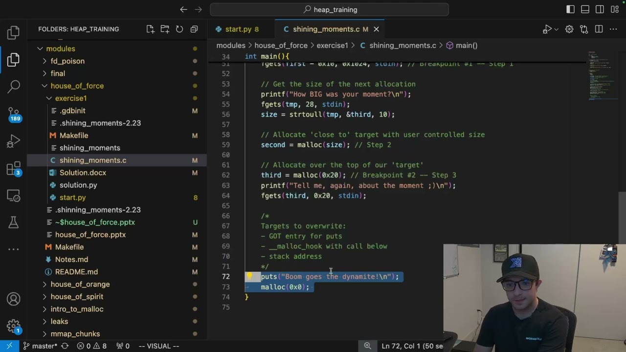This screenshot has width=626, height=352.
Task: Refresh the explorer tree
Action: click(x=179, y=29)
